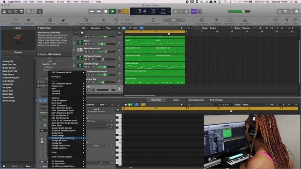Choose Drum Kit Designer in the plug-in menu
301x169 pixels.
[67, 100]
